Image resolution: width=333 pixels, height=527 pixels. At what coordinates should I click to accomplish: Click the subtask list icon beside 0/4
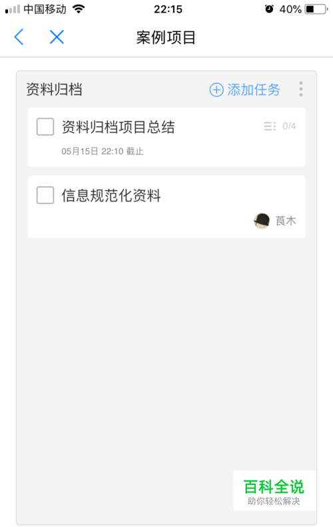(x=270, y=126)
